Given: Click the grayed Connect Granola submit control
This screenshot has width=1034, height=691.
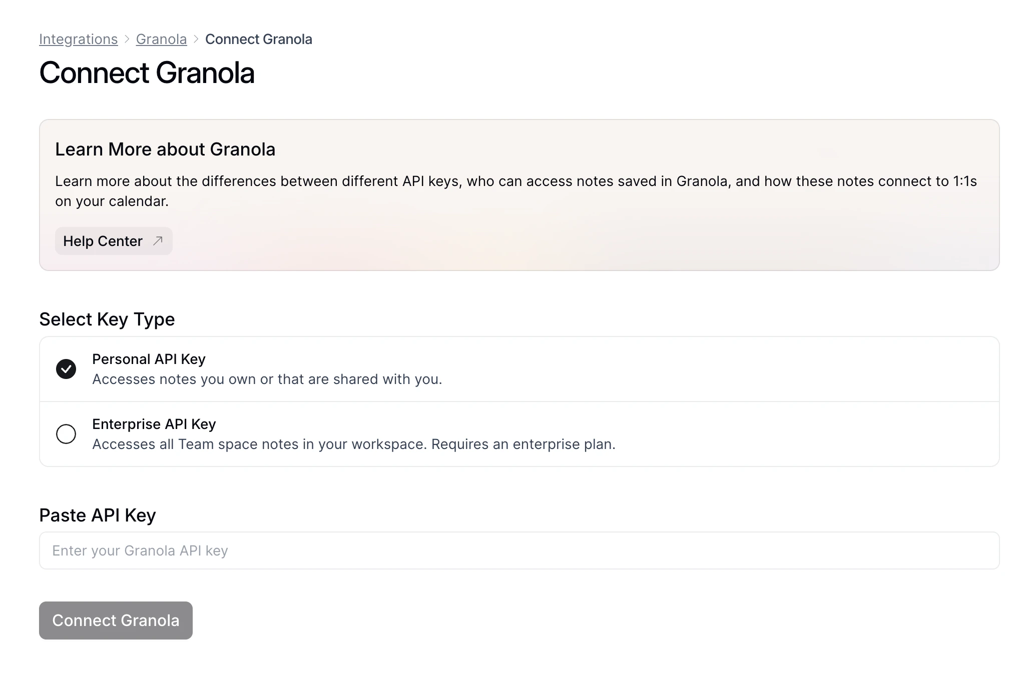Looking at the screenshot, I should 116,620.
